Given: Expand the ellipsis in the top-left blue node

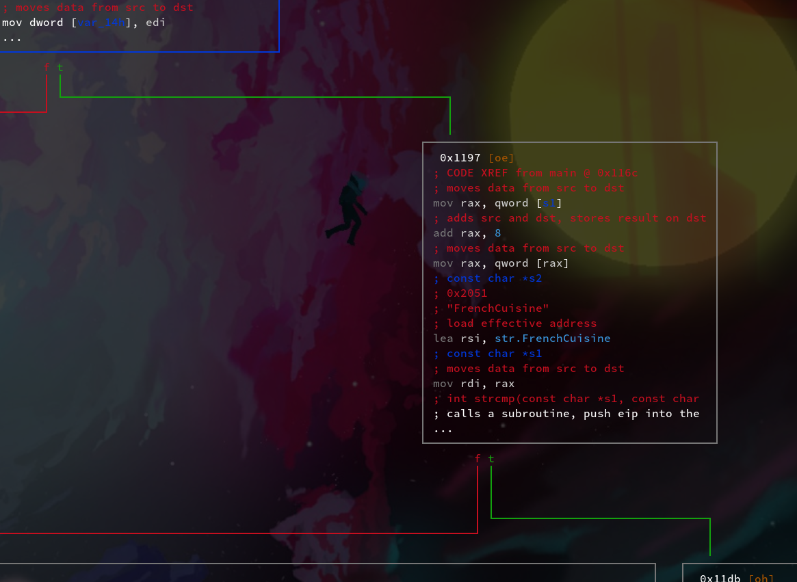Looking at the screenshot, I should [x=12, y=38].
